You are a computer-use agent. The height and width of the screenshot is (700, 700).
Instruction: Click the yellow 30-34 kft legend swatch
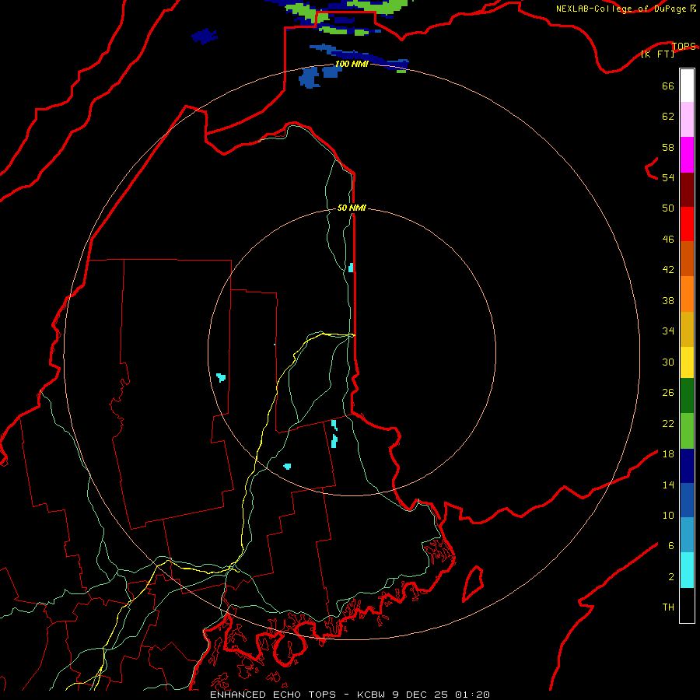tap(687, 362)
